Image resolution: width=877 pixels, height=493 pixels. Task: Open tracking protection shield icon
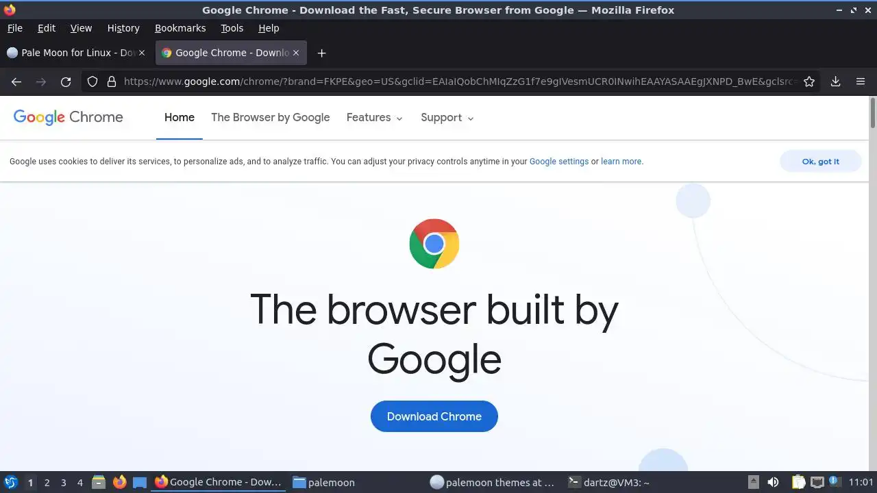click(x=92, y=81)
